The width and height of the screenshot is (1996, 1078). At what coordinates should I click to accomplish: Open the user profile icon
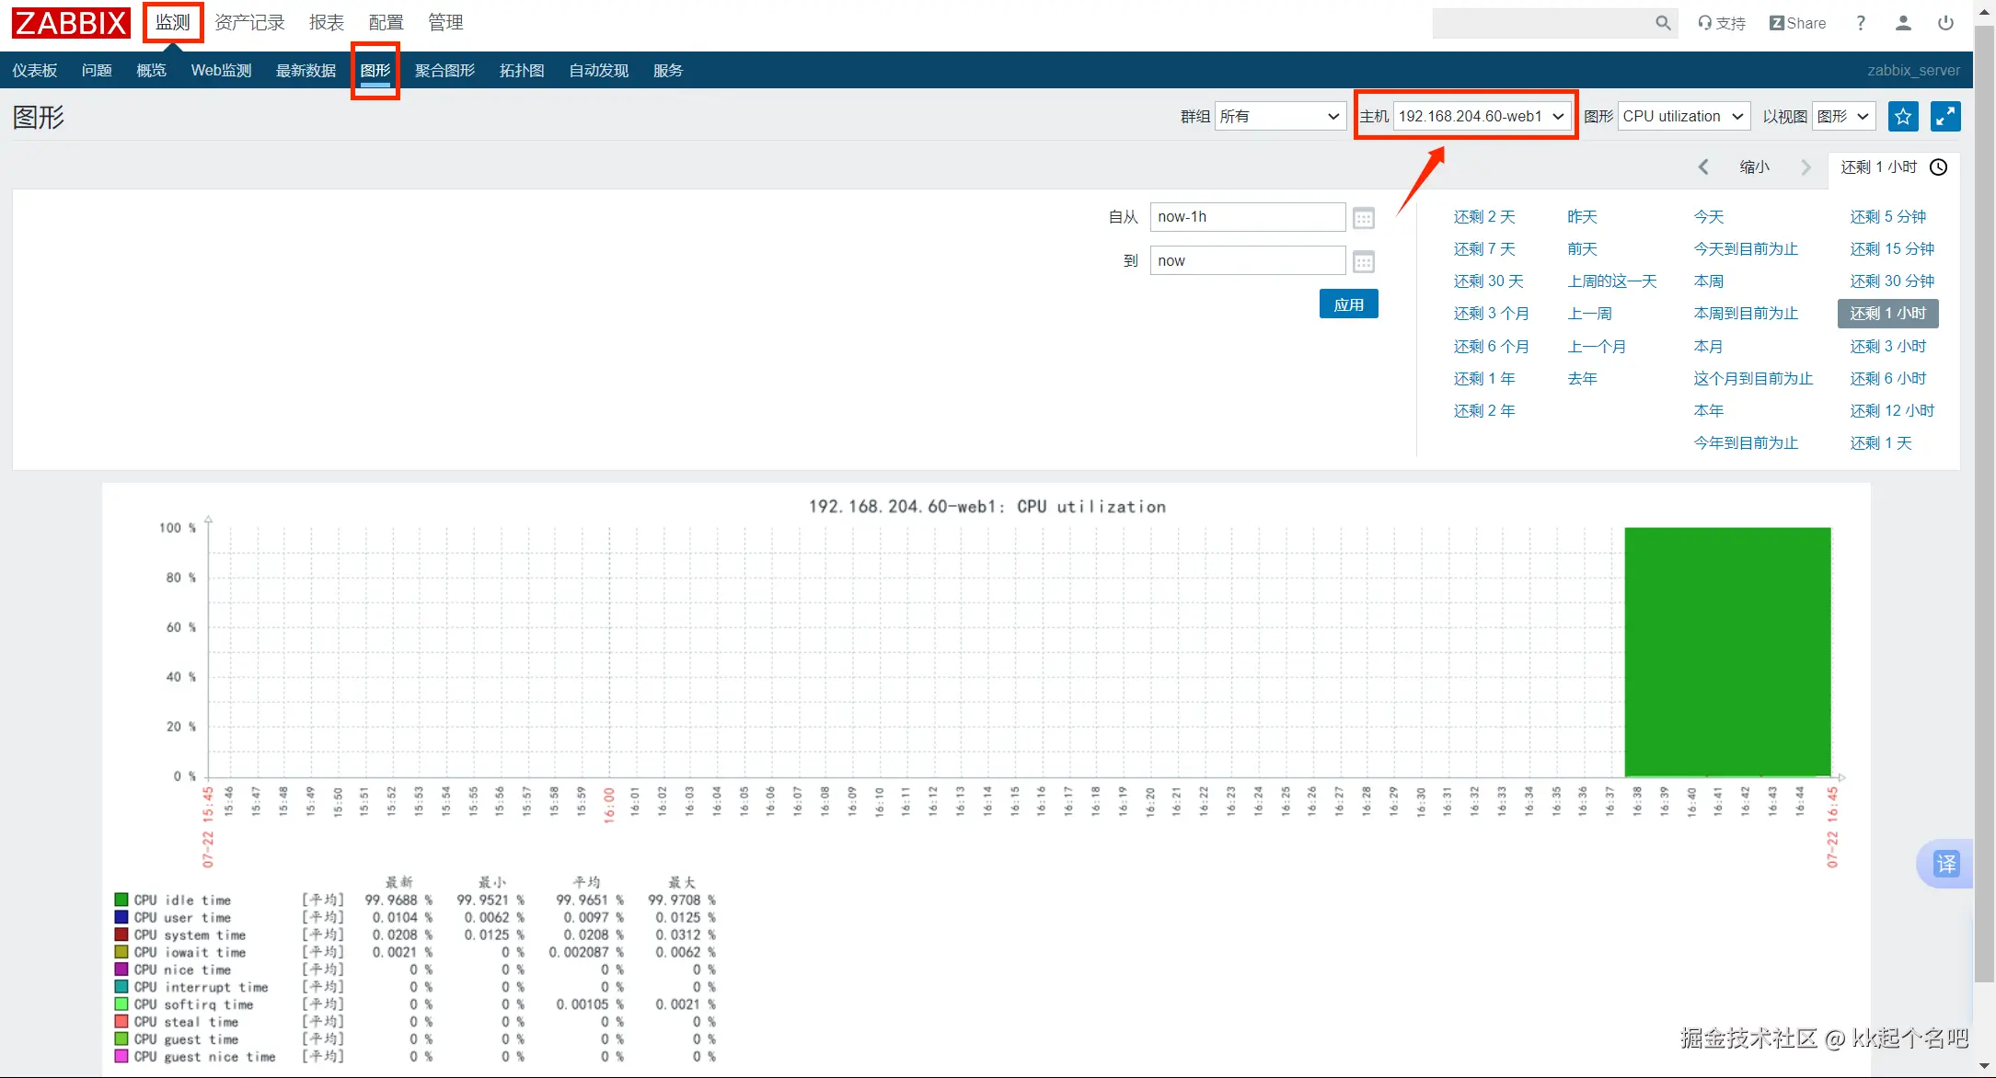pyautogui.click(x=1903, y=23)
